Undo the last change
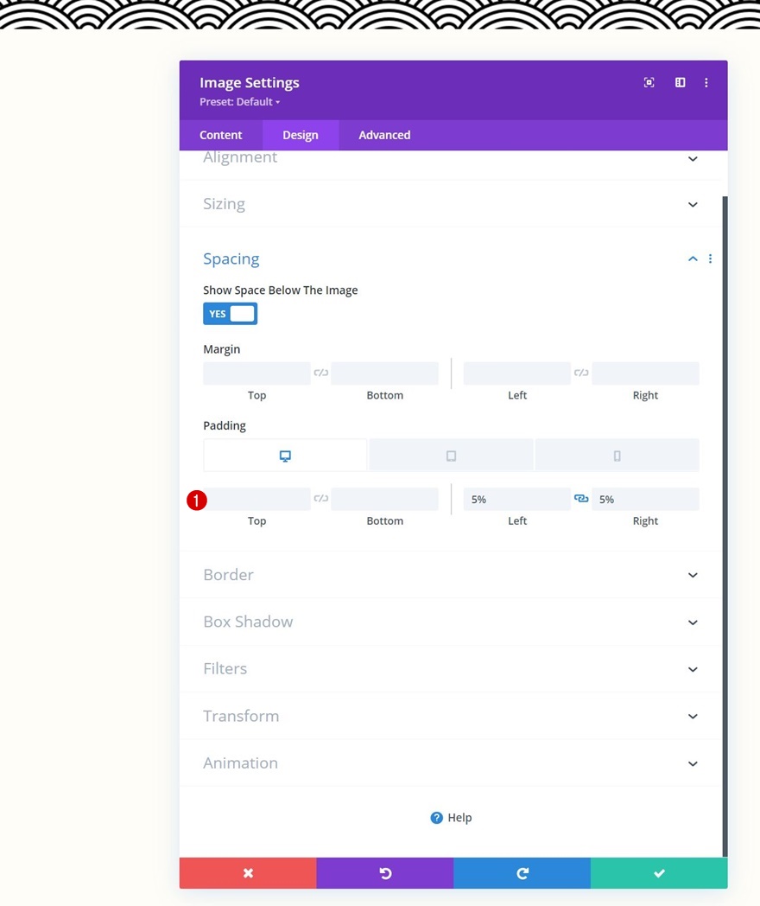 pos(385,873)
